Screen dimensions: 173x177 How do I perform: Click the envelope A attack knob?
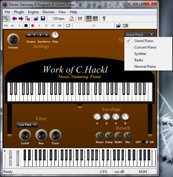tap(97, 117)
